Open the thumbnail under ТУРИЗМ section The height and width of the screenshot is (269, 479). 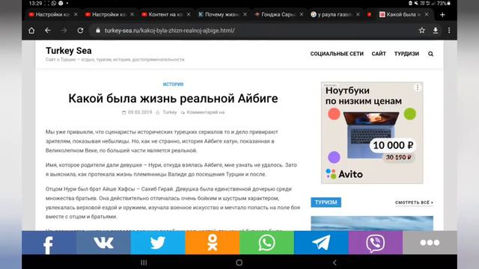click(x=372, y=223)
